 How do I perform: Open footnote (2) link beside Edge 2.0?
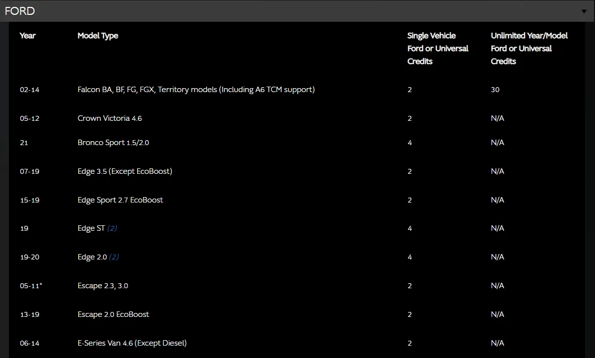click(114, 257)
